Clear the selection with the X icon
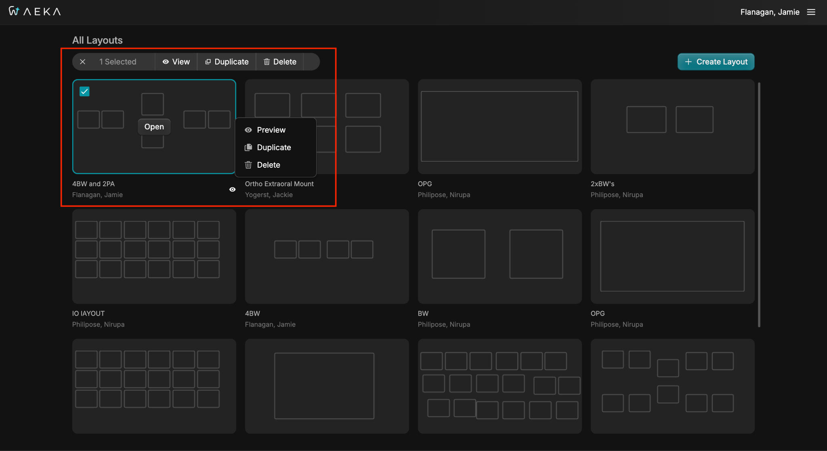This screenshot has width=827, height=451. (x=82, y=62)
